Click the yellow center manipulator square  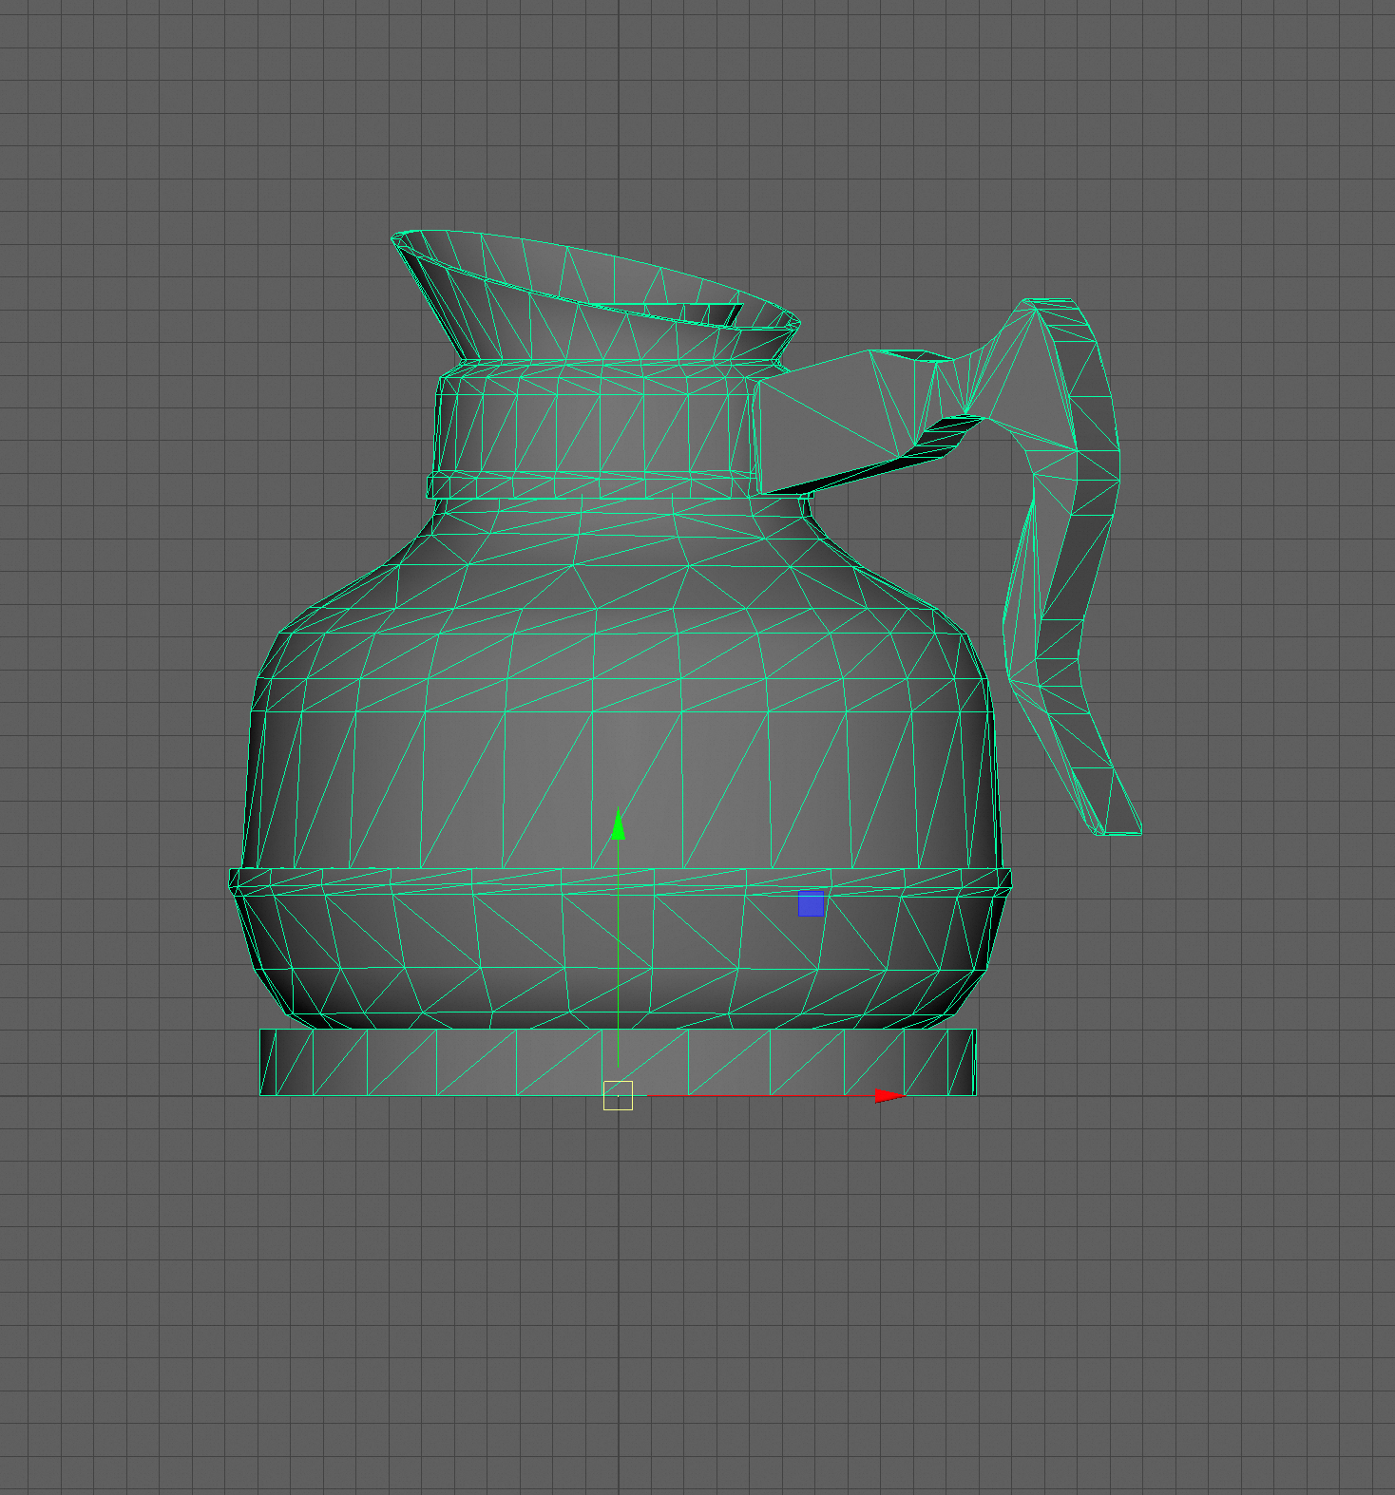click(x=618, y=1095)
